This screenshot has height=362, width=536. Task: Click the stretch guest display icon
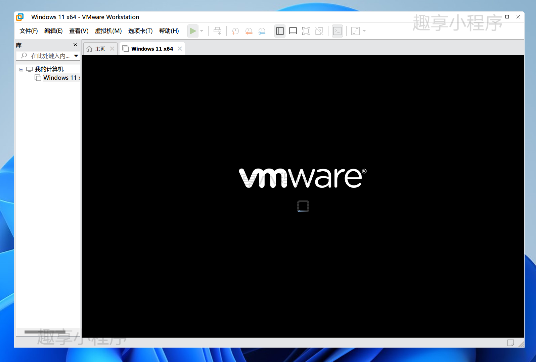355,31
